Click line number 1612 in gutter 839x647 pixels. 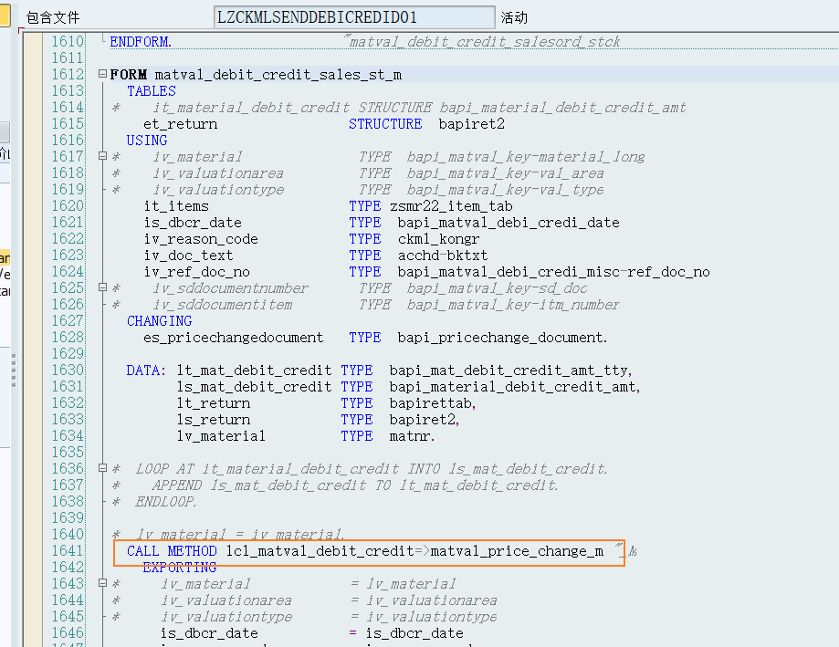(68, 74)
